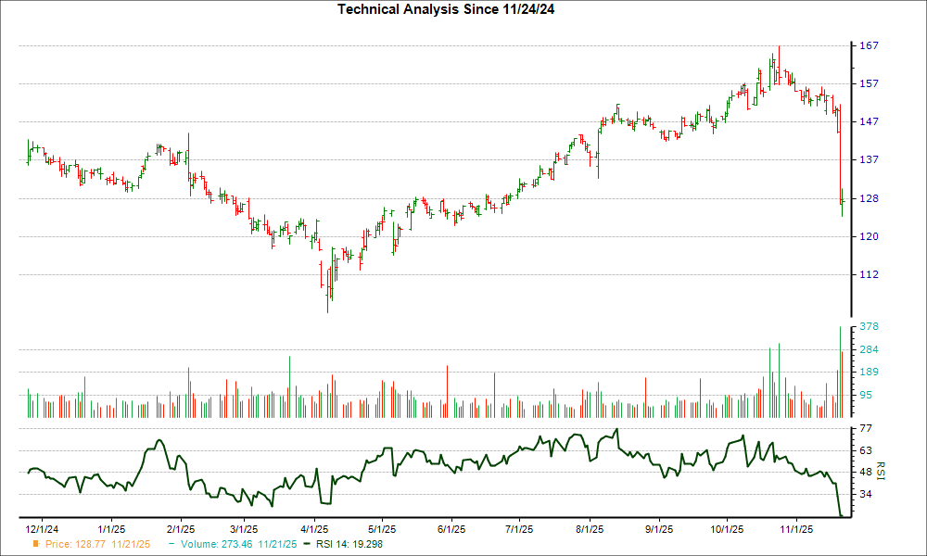Click the 284 volume axis label
This screenshot has height=556, width=927.
869,349
